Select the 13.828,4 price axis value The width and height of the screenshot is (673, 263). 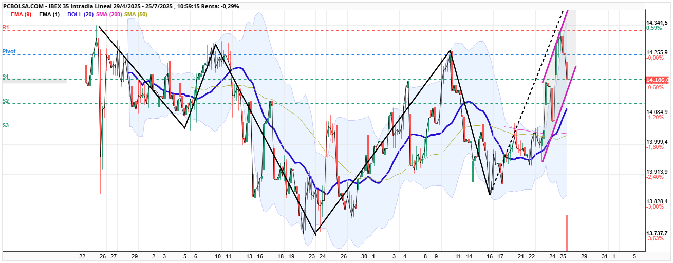657,201
